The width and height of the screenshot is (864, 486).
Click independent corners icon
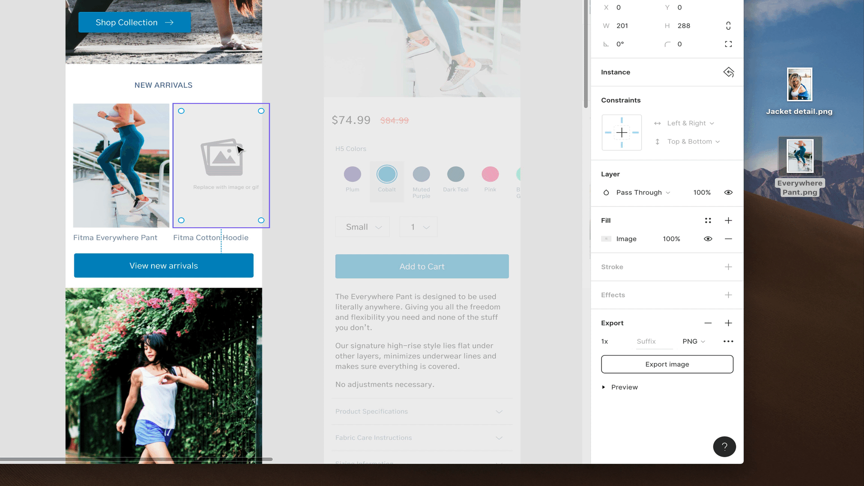pos(728,44)
